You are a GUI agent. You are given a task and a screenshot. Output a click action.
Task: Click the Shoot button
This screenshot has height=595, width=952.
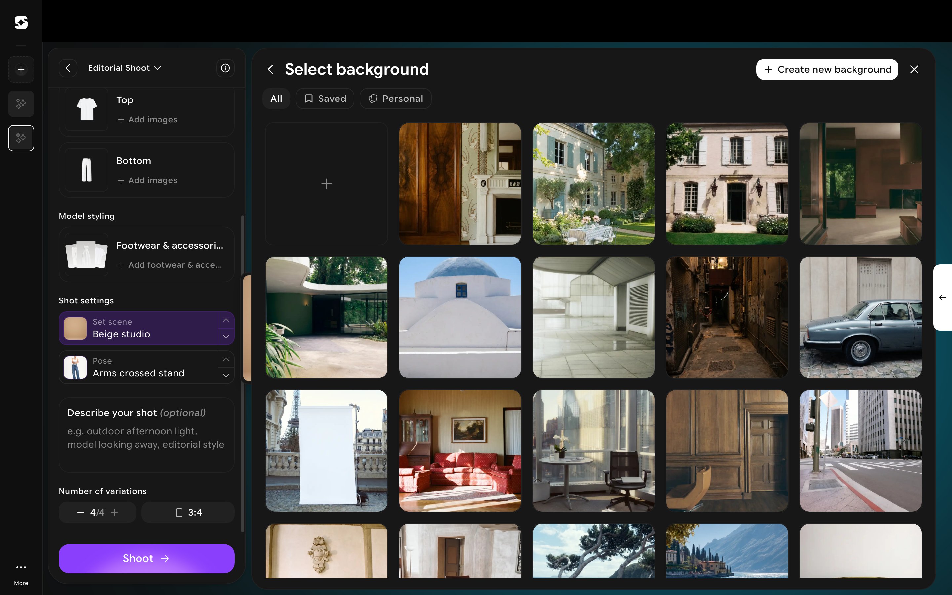point(147,558)
